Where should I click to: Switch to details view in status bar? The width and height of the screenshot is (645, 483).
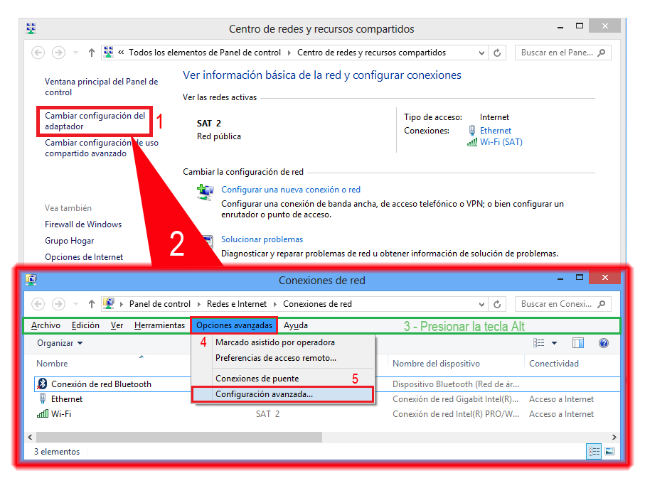[x=594, y=451]
